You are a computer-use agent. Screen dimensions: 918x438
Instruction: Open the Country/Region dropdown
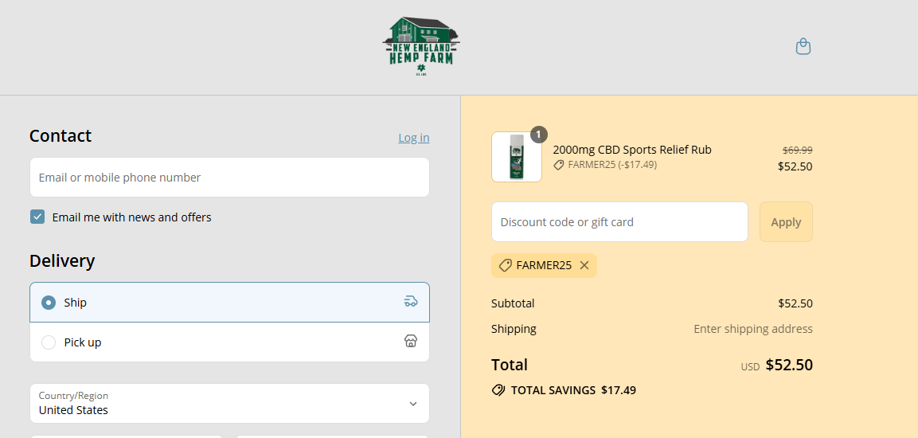[229, 404]
